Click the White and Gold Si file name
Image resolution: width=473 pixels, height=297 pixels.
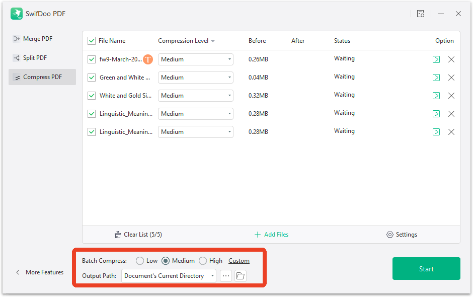point(125,96)
